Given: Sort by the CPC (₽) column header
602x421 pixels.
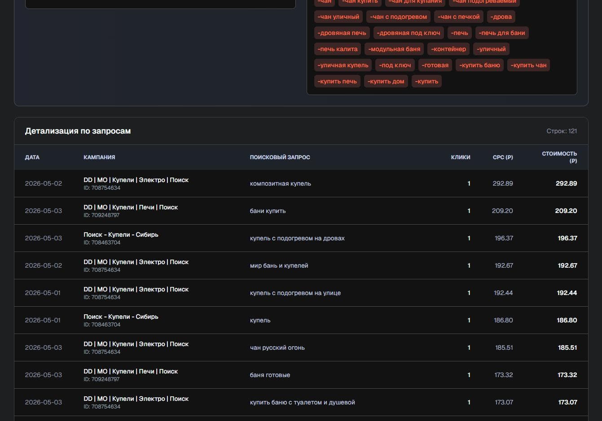Looking at the screenshot, I should click(503, 157).
